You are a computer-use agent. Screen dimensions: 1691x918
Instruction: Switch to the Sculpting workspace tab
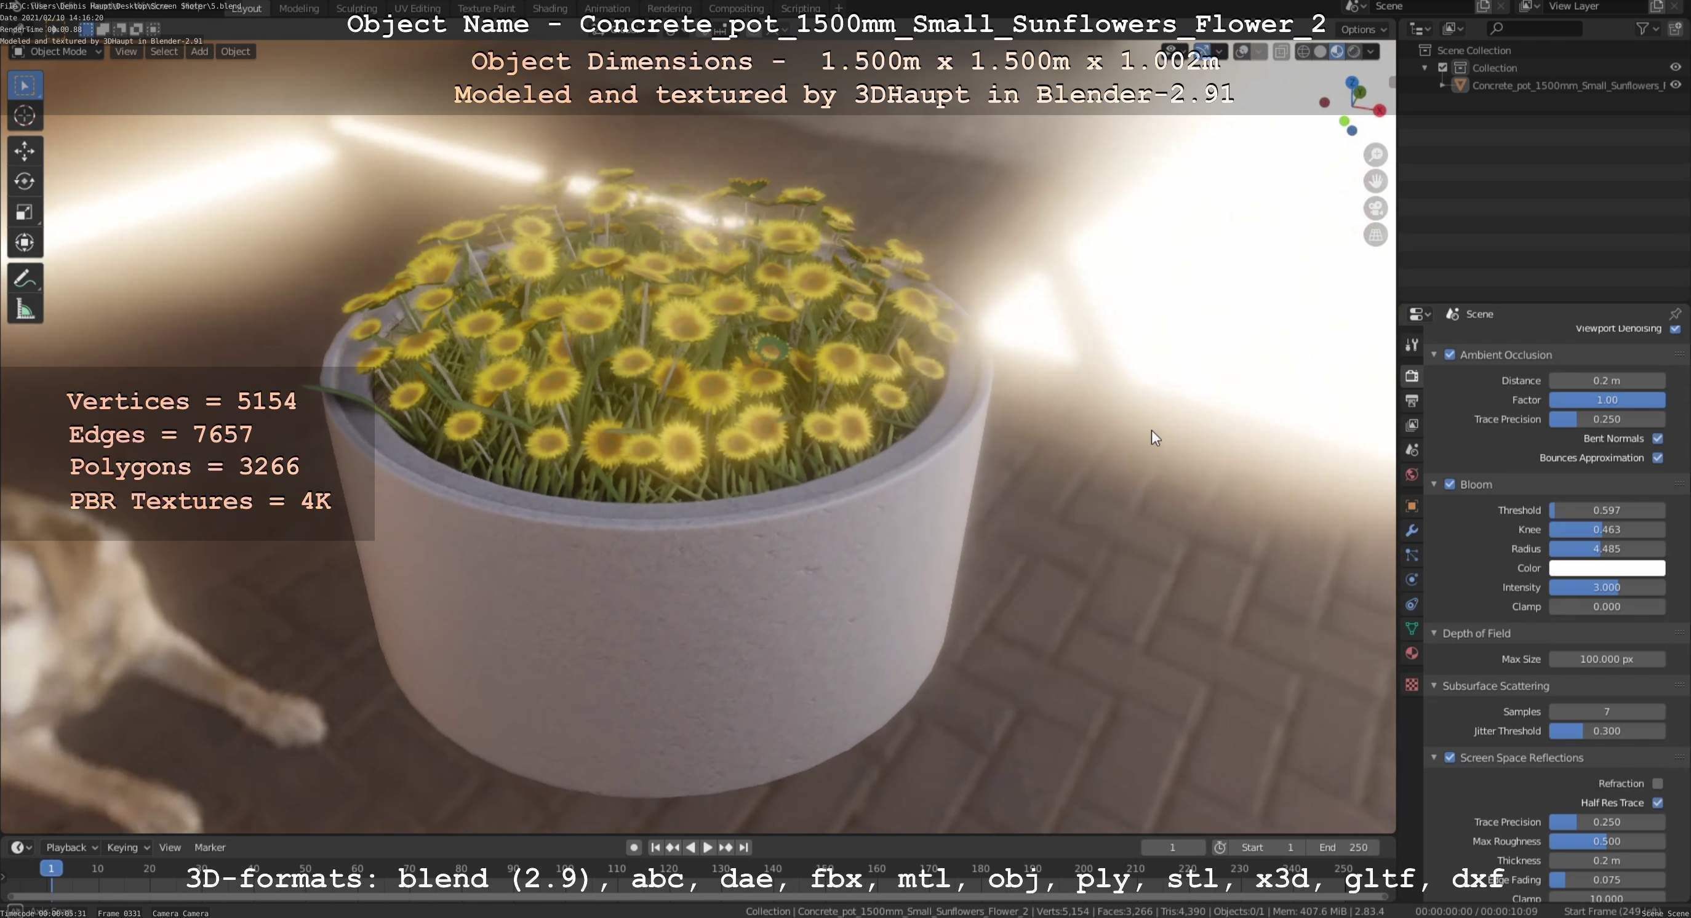coord(356,9)
